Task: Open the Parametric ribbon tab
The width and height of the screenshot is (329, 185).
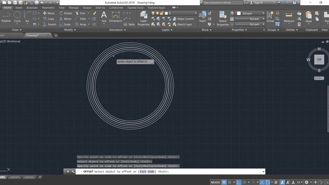Action: [48, 8]
